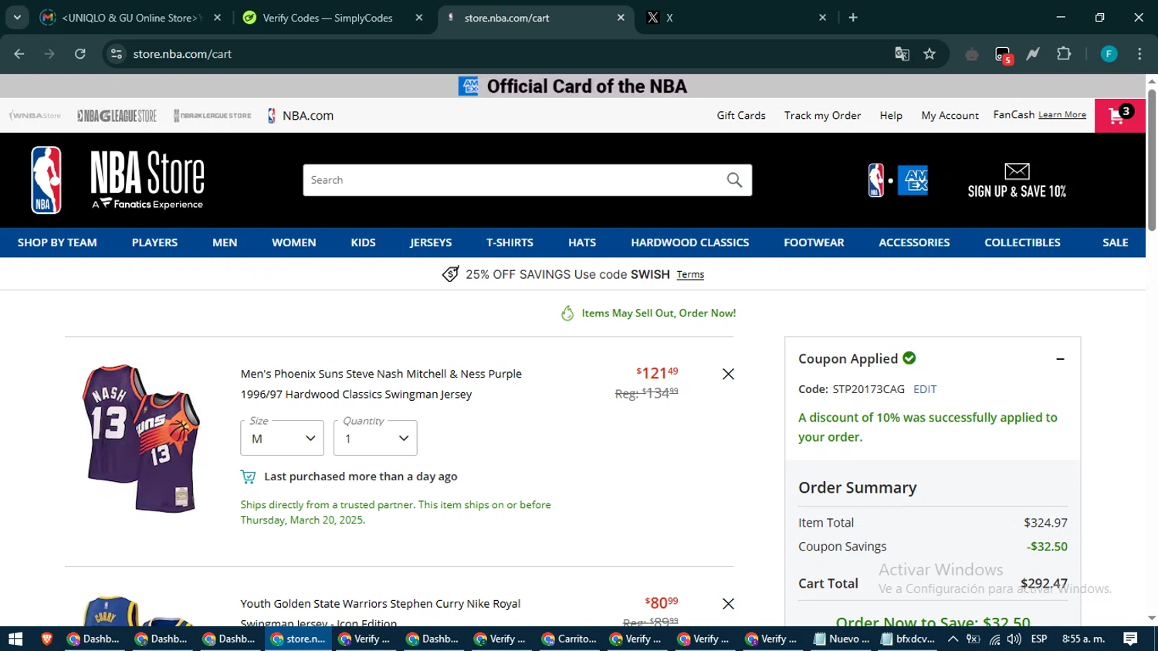
Task: Click the Help link
Action: point(891,116)
